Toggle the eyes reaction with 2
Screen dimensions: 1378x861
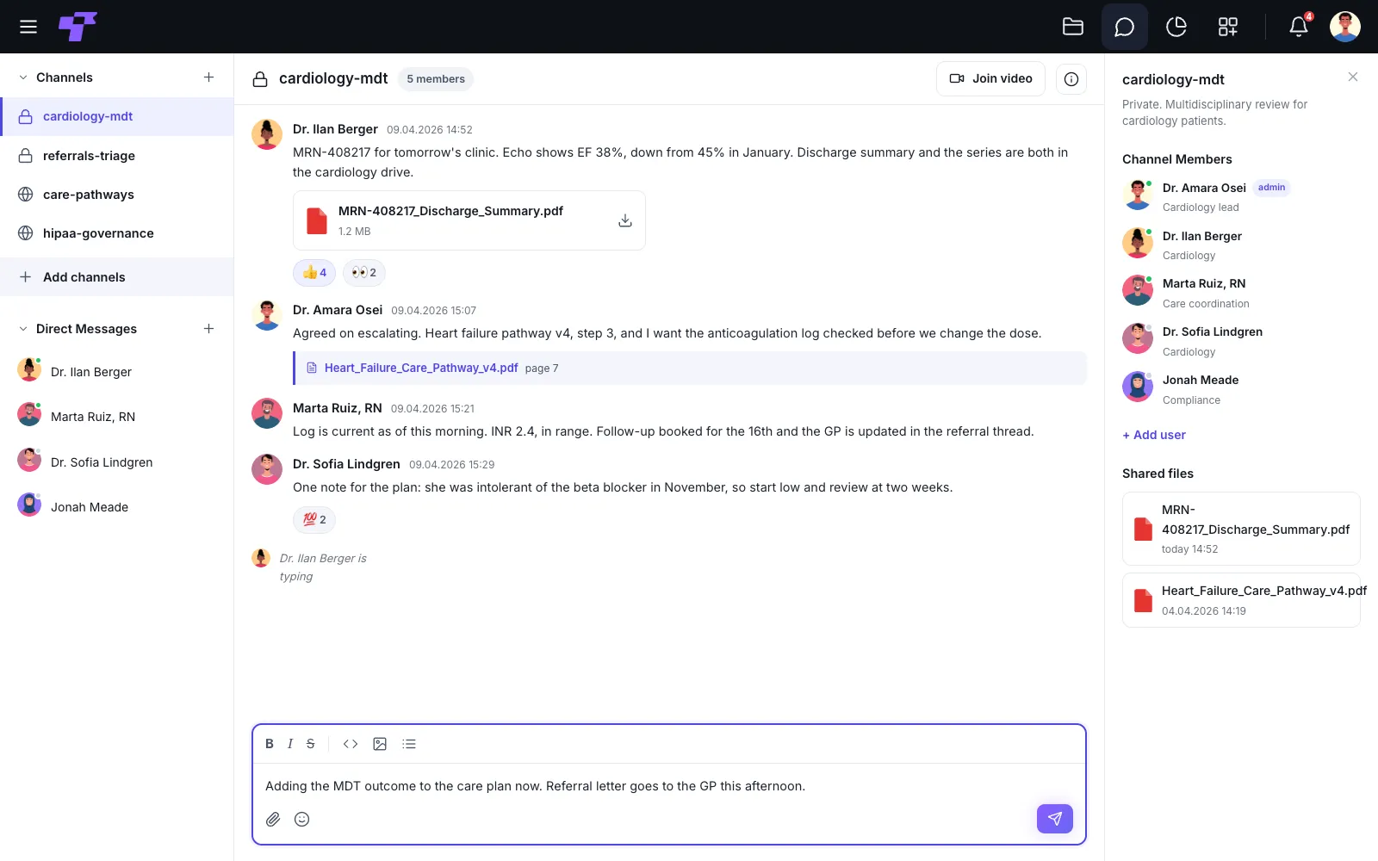364,273
